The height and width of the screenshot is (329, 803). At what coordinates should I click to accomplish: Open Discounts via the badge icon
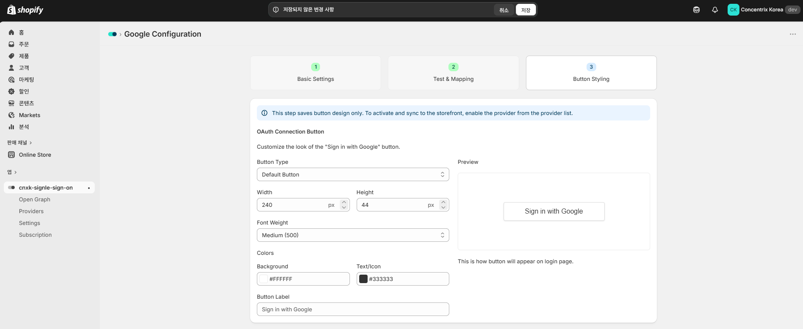pyautogui.click(x=11, y=91)
